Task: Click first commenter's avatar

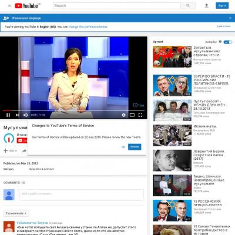Action: (9, 227)
